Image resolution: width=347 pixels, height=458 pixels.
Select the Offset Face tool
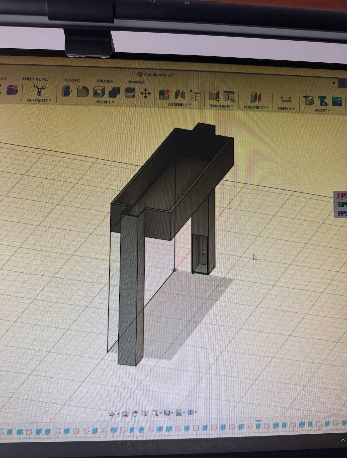click(130, 93)
